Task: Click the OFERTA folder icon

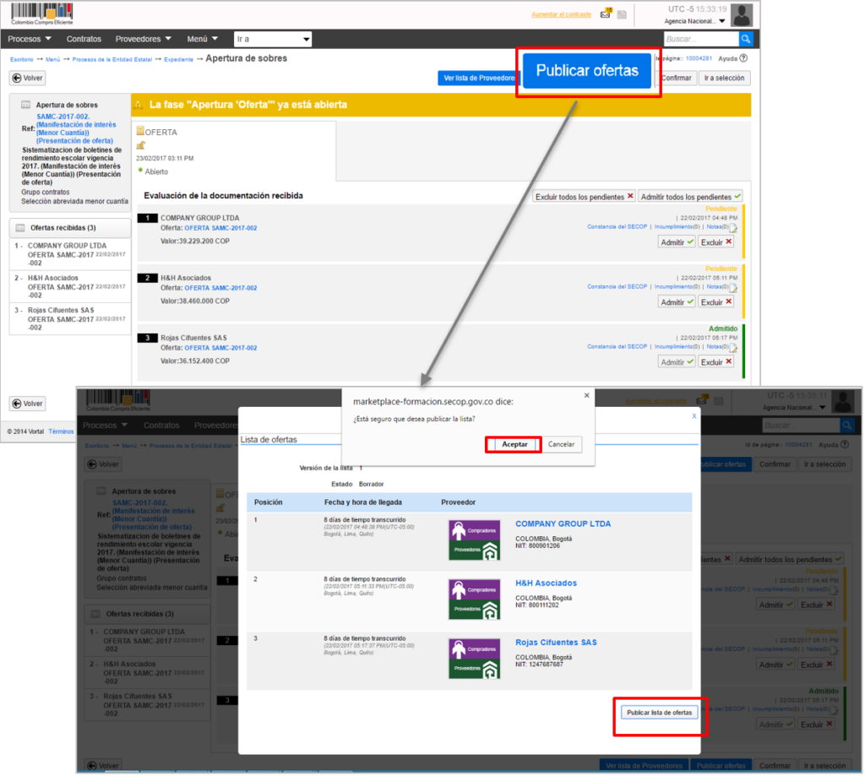Action: pos(140,132)
